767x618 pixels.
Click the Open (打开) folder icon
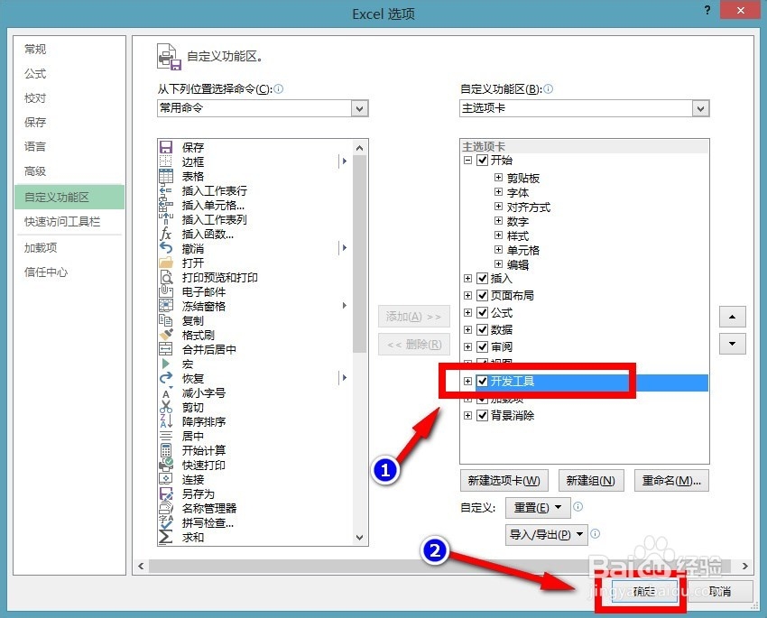coord(166,263)
